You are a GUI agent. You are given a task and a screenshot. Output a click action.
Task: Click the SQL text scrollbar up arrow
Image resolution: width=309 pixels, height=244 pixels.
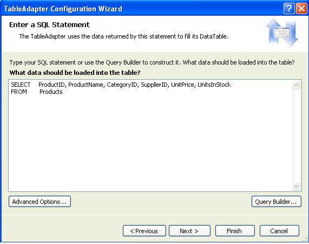(x=296, y=85)
